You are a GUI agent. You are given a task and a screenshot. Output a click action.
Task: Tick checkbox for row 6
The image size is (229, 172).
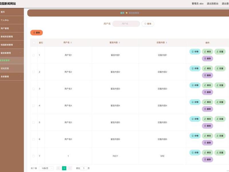[33, 139]
